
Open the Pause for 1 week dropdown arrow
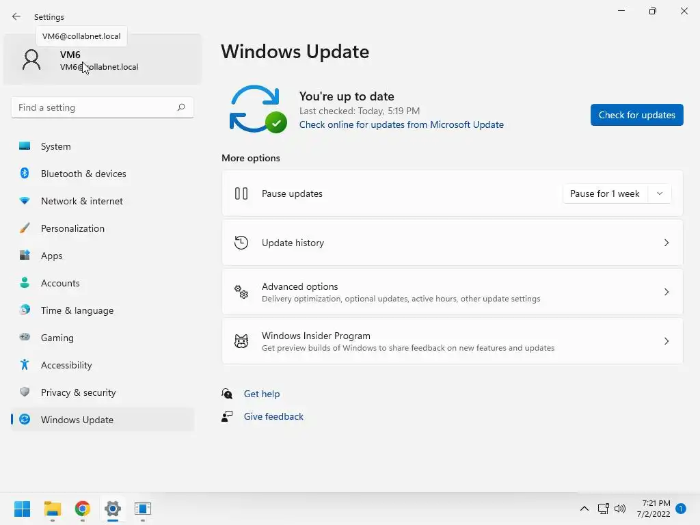pos(660,193)
